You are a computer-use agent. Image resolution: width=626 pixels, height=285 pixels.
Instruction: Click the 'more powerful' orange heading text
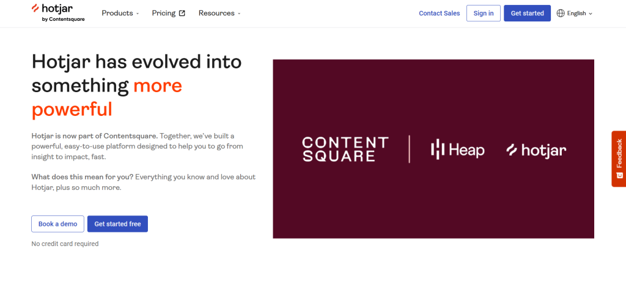[x=107, y=98]
